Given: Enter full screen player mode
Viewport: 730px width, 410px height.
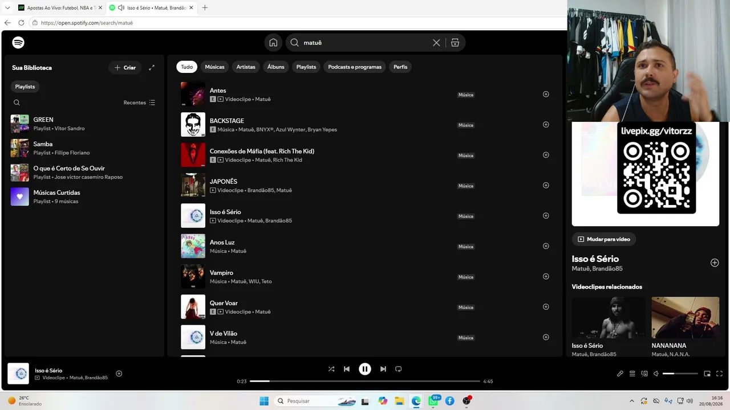Looking at the screenshot, I should [x=719, y=374].
